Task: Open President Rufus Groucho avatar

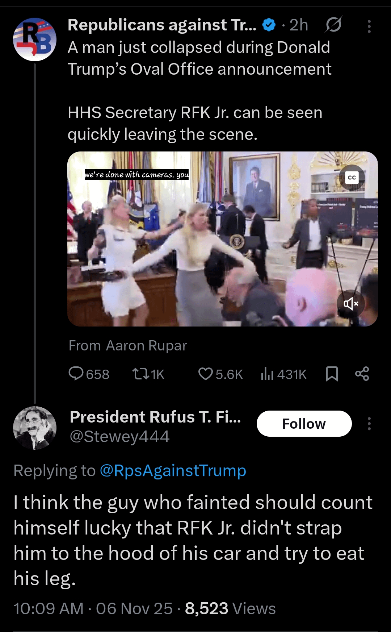Action: coord(35,428)
